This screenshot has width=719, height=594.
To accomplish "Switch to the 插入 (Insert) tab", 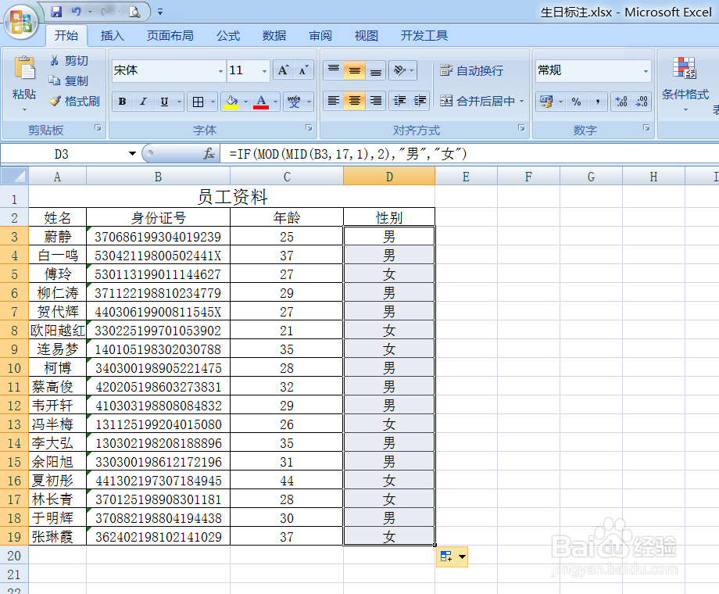I will pos(113,35).
